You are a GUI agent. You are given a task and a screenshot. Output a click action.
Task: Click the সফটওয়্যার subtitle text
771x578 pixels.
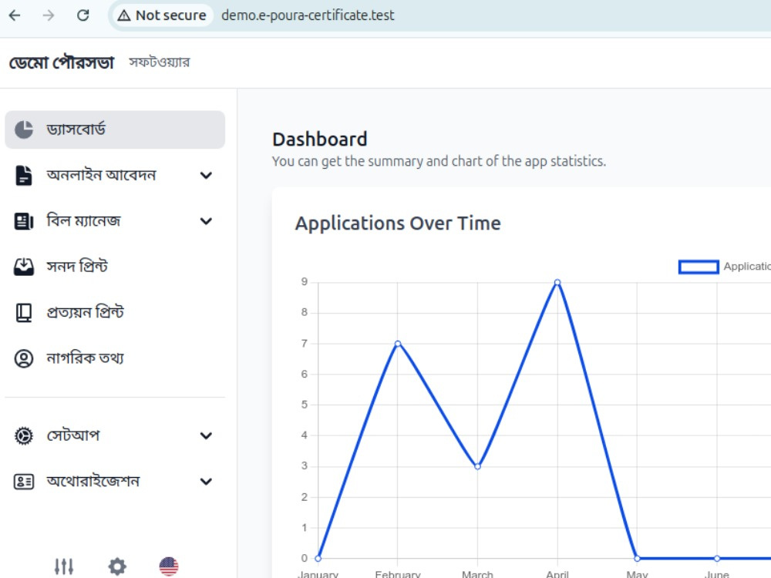[x=159, y=62]
